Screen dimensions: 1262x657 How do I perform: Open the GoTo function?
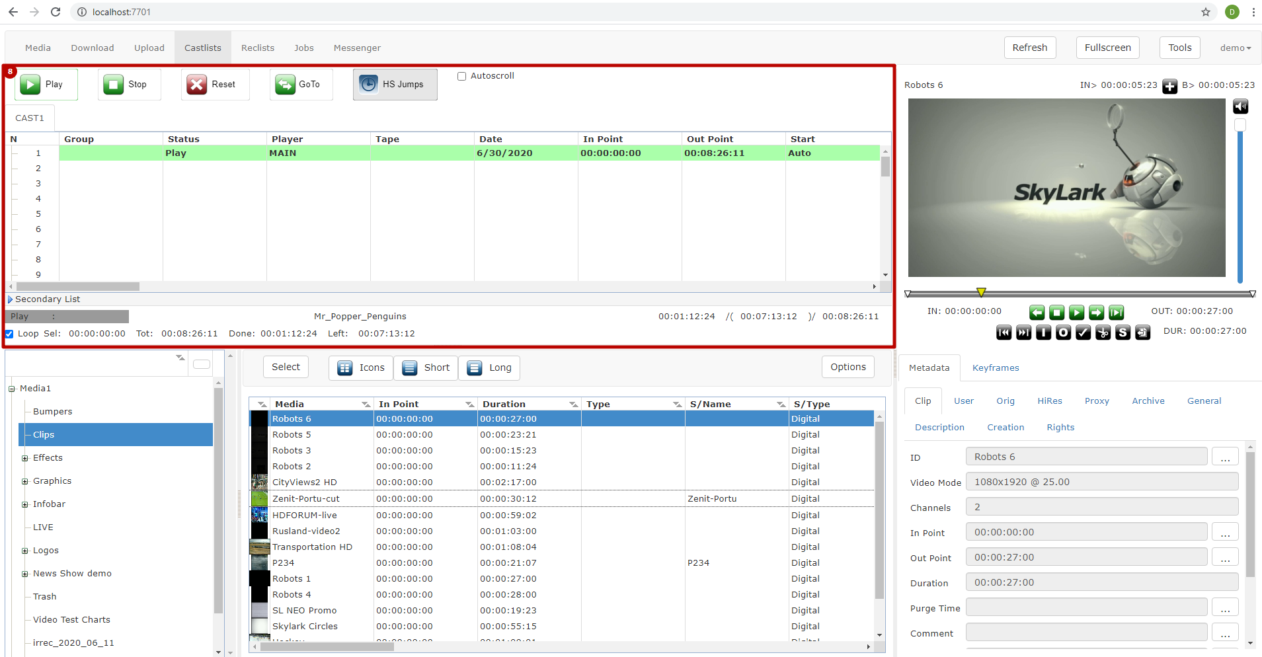pos(301,85)
